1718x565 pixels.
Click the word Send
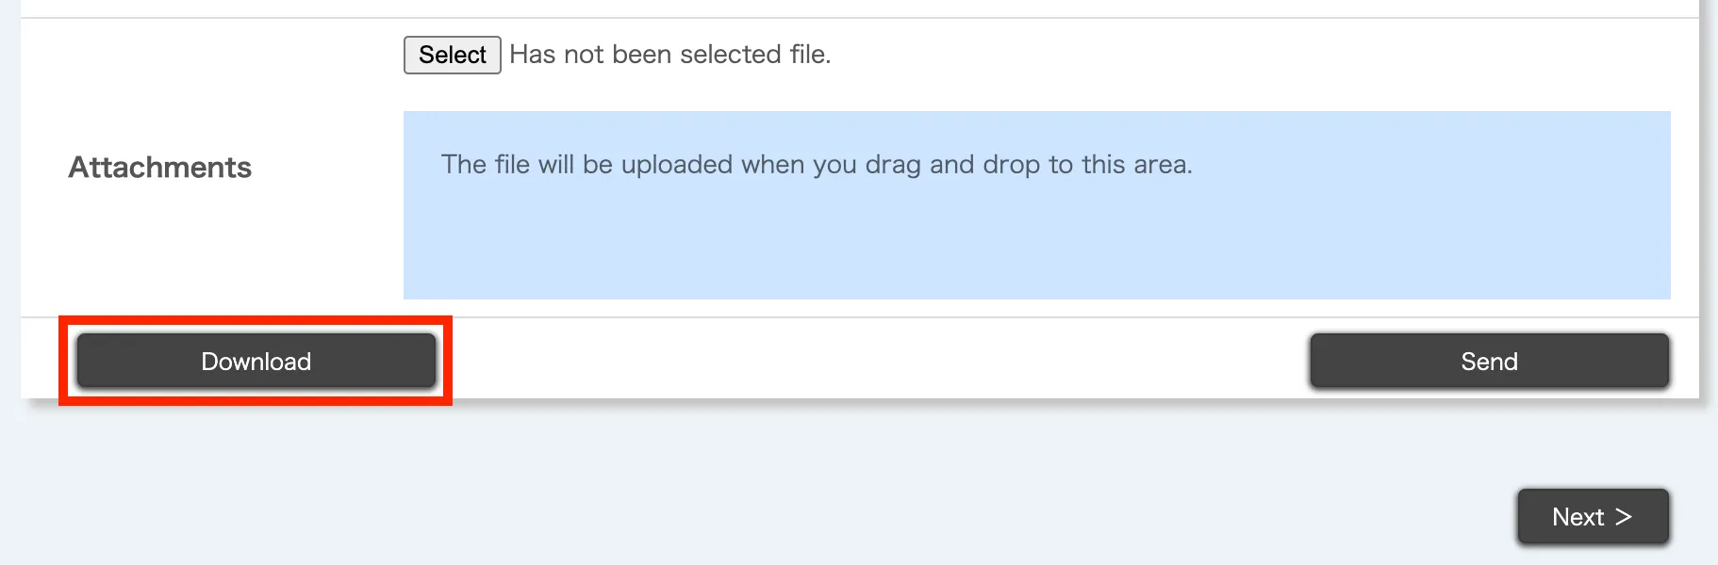[1489, 362]
